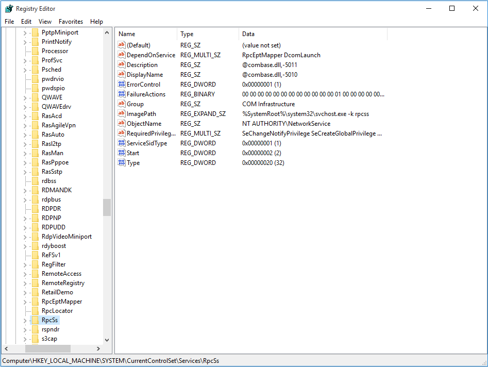The image size is (488, 367).
Task: Click the horizontal scroll left arrow
Action: point(6,348)
